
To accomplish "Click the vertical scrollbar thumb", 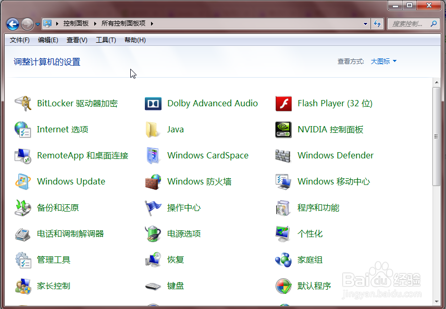I will 436,137.
